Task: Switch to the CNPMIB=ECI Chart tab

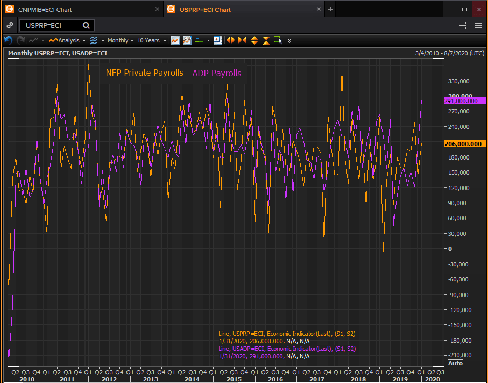Action: 45,9
